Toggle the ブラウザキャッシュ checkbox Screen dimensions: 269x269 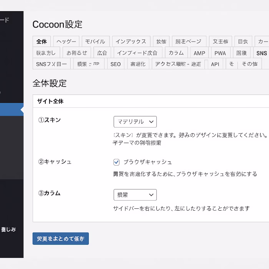point(116,162)
